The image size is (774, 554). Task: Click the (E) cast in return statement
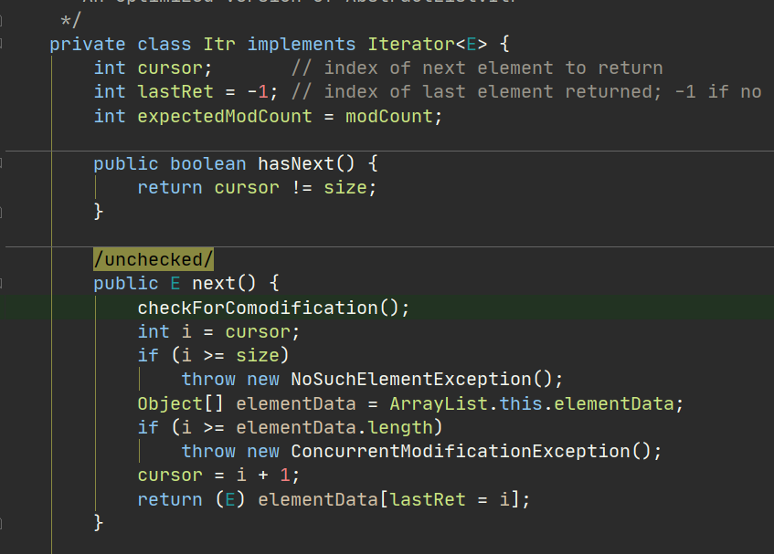pyautogui.click(x=230, y=499)
